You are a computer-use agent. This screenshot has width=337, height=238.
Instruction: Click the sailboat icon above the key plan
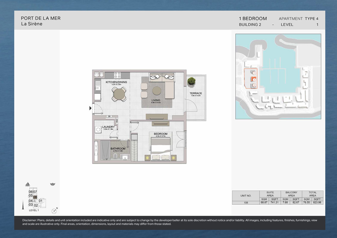28,184
